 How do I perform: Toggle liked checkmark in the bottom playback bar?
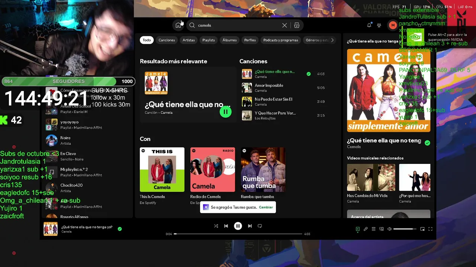[120, 229]
